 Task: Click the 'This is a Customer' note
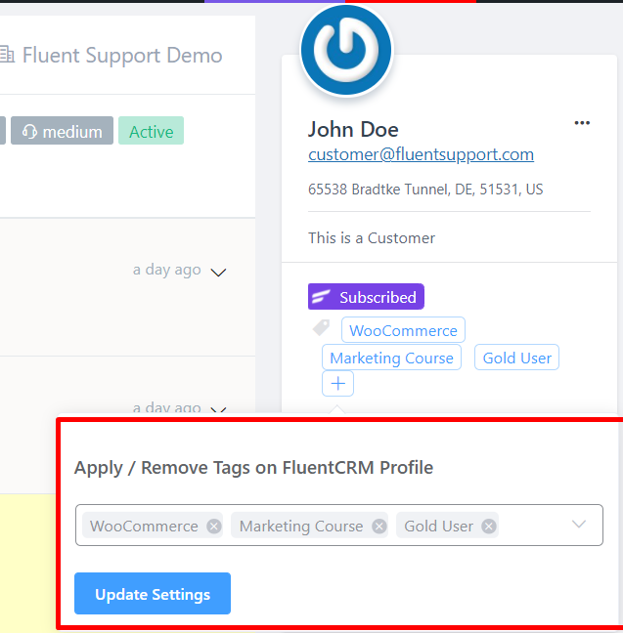[372, 238]
